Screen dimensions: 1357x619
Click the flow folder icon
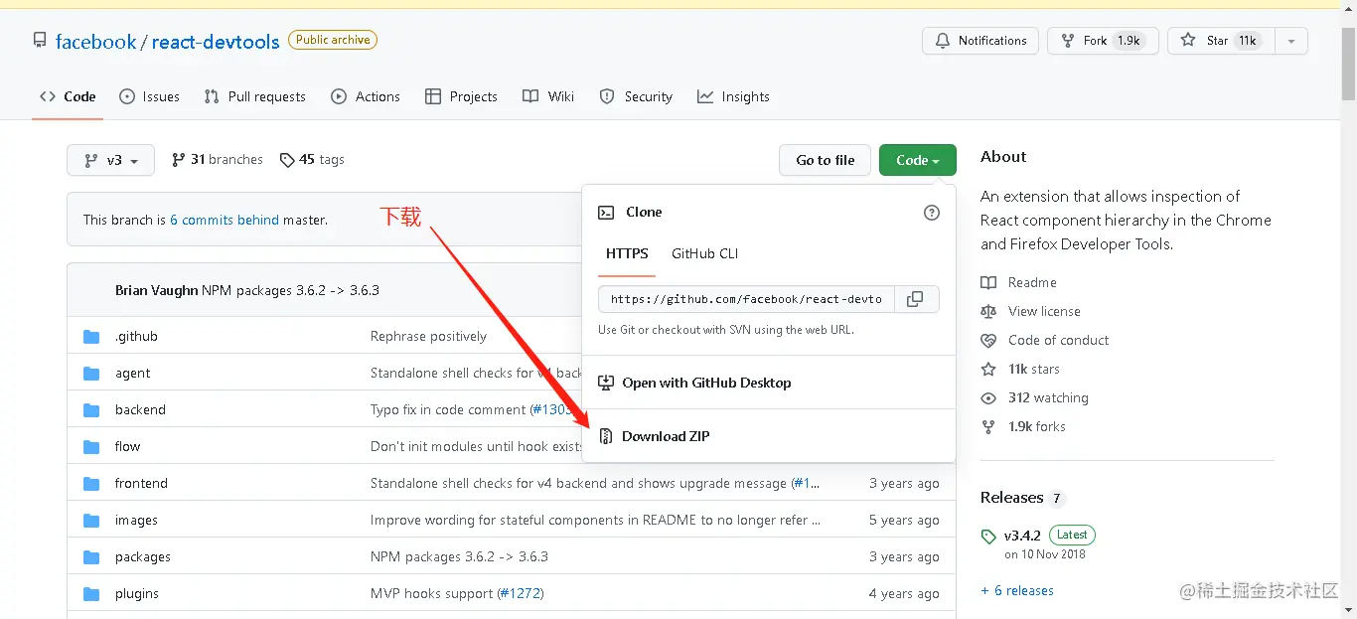pos(91,447)
